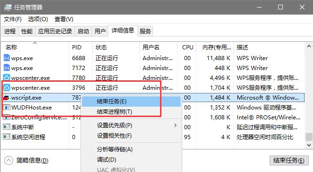This screenshot has height=172, width=313.
Task: Click the CPU value 95
Action: (x=187, y=137)
